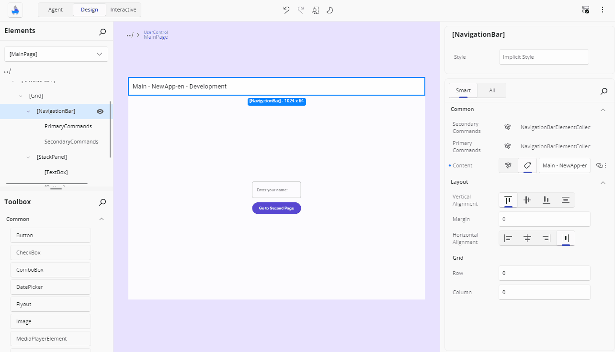Image resolution: width=615 pixels, height=352 pixels.
Task: Select the tag icon in Content property
Action: [x=527, y=165]
